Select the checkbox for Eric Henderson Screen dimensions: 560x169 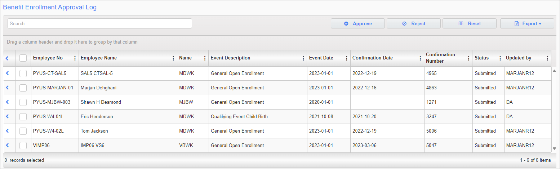23,117
